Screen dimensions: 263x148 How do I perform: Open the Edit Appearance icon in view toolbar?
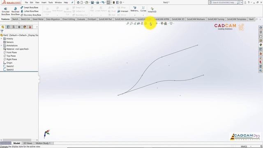pyautogui.click(x=162, y=23)
